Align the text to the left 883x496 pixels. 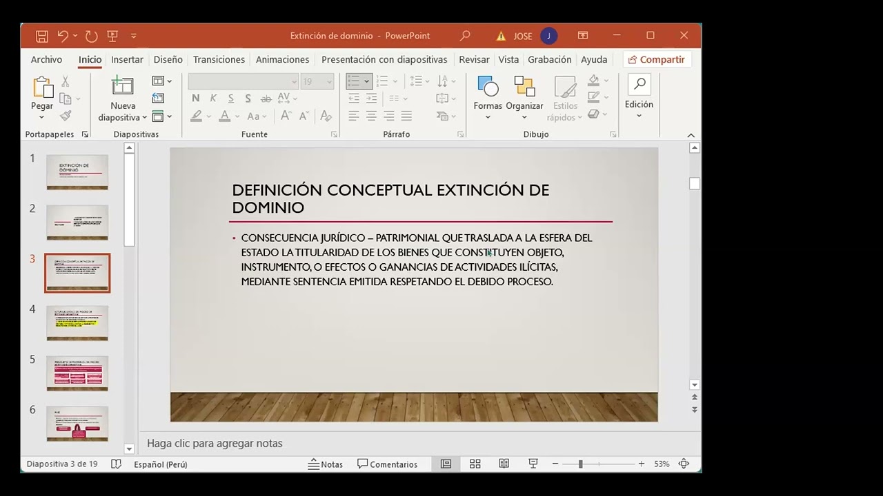[x=354, y=116]
